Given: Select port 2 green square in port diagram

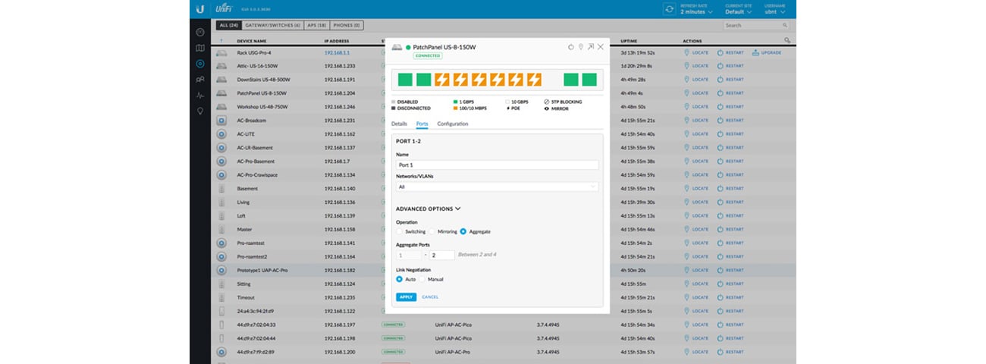Looking at the screenshot, I should tap(423, 80).
